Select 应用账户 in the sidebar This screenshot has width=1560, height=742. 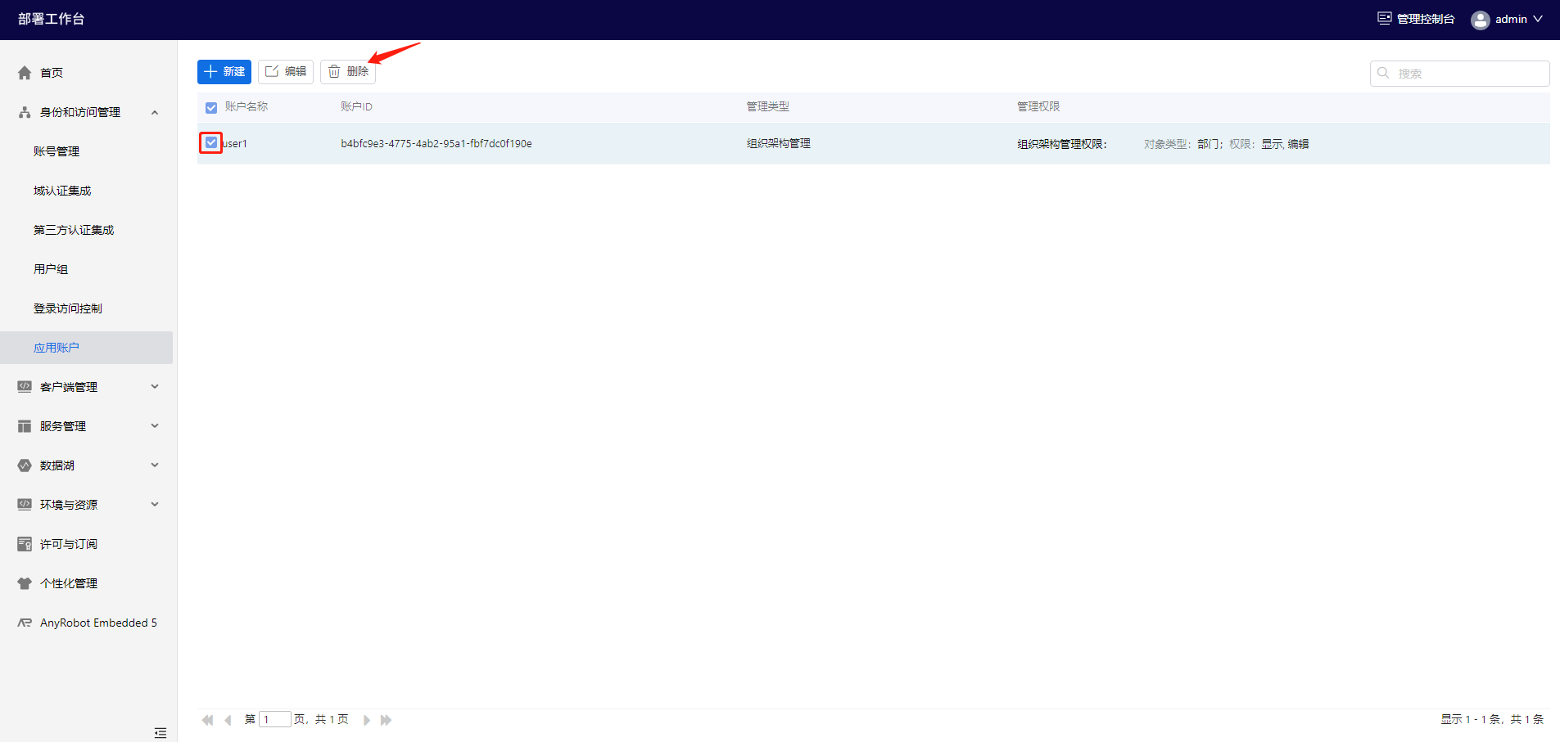pyautogui.click(x=86, y=348)
